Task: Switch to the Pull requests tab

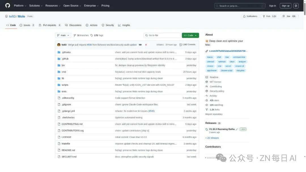Action: [50, 25]
